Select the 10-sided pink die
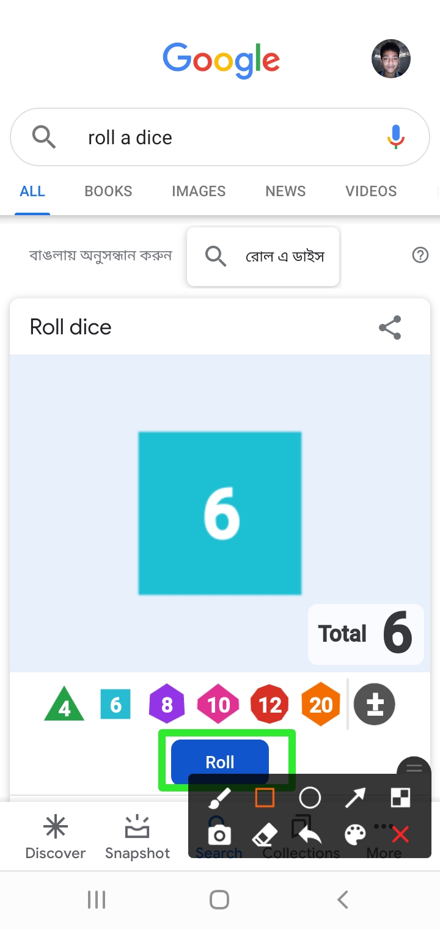 tap(218, 705)
